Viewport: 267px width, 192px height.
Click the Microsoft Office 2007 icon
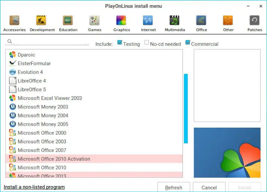tap(12, 150)
